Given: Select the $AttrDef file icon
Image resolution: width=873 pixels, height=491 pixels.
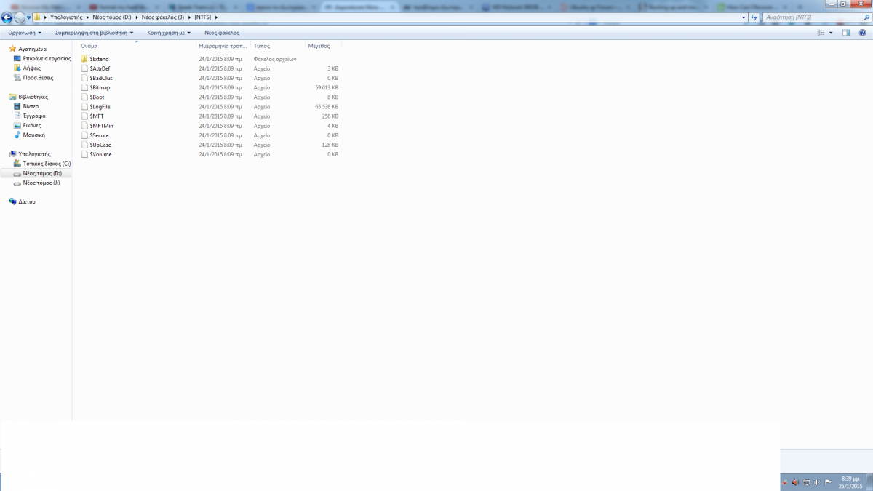Looking at the screenshot, I should [84, 68].
